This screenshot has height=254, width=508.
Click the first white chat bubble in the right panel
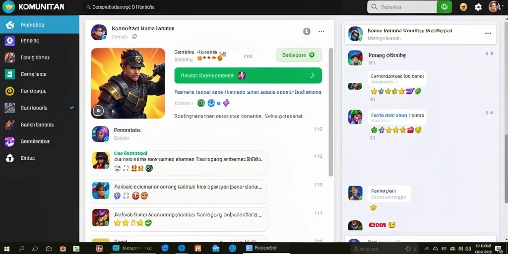point(397,79)
